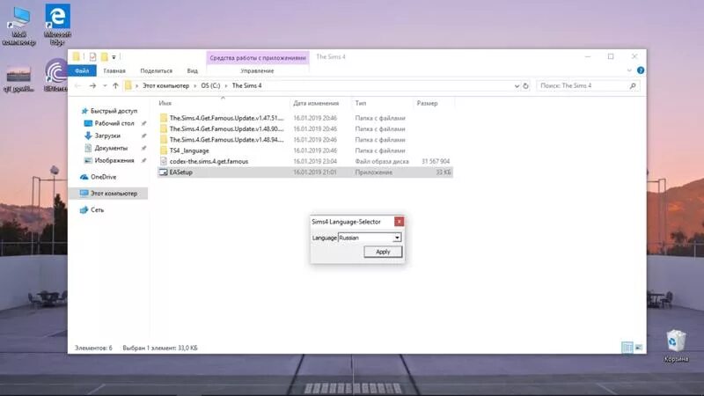This screenshot has width=704, height=396.
Task: Click The Sims 4 in the address path
Action: pyautogui.click(x=246, y=85)
